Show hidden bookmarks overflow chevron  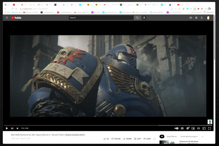point(185,12)
